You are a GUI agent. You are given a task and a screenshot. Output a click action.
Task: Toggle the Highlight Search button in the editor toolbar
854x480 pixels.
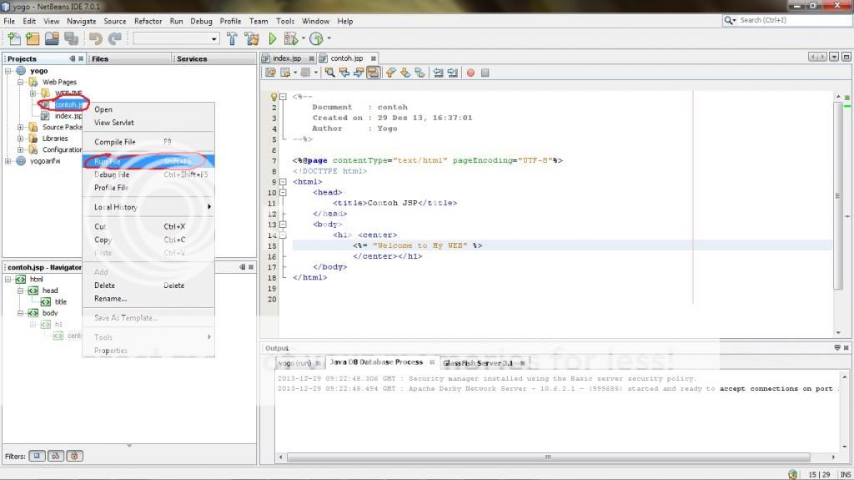click(373, 73)
